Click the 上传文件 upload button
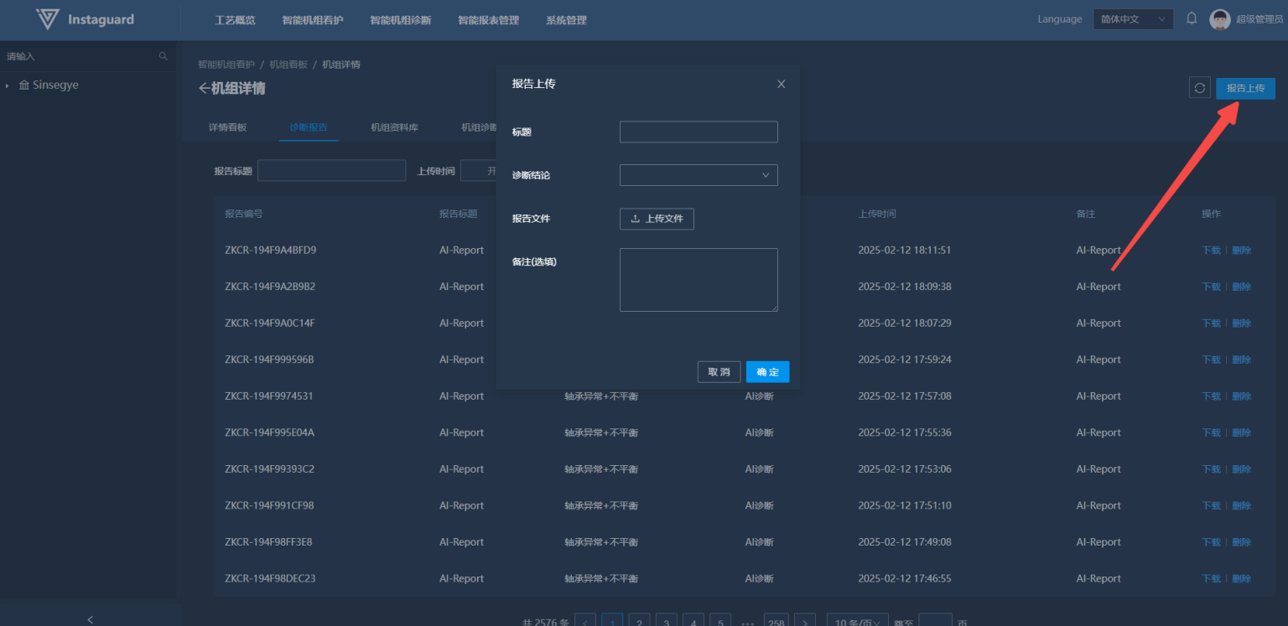1288x626 pixels. (657, 219)
